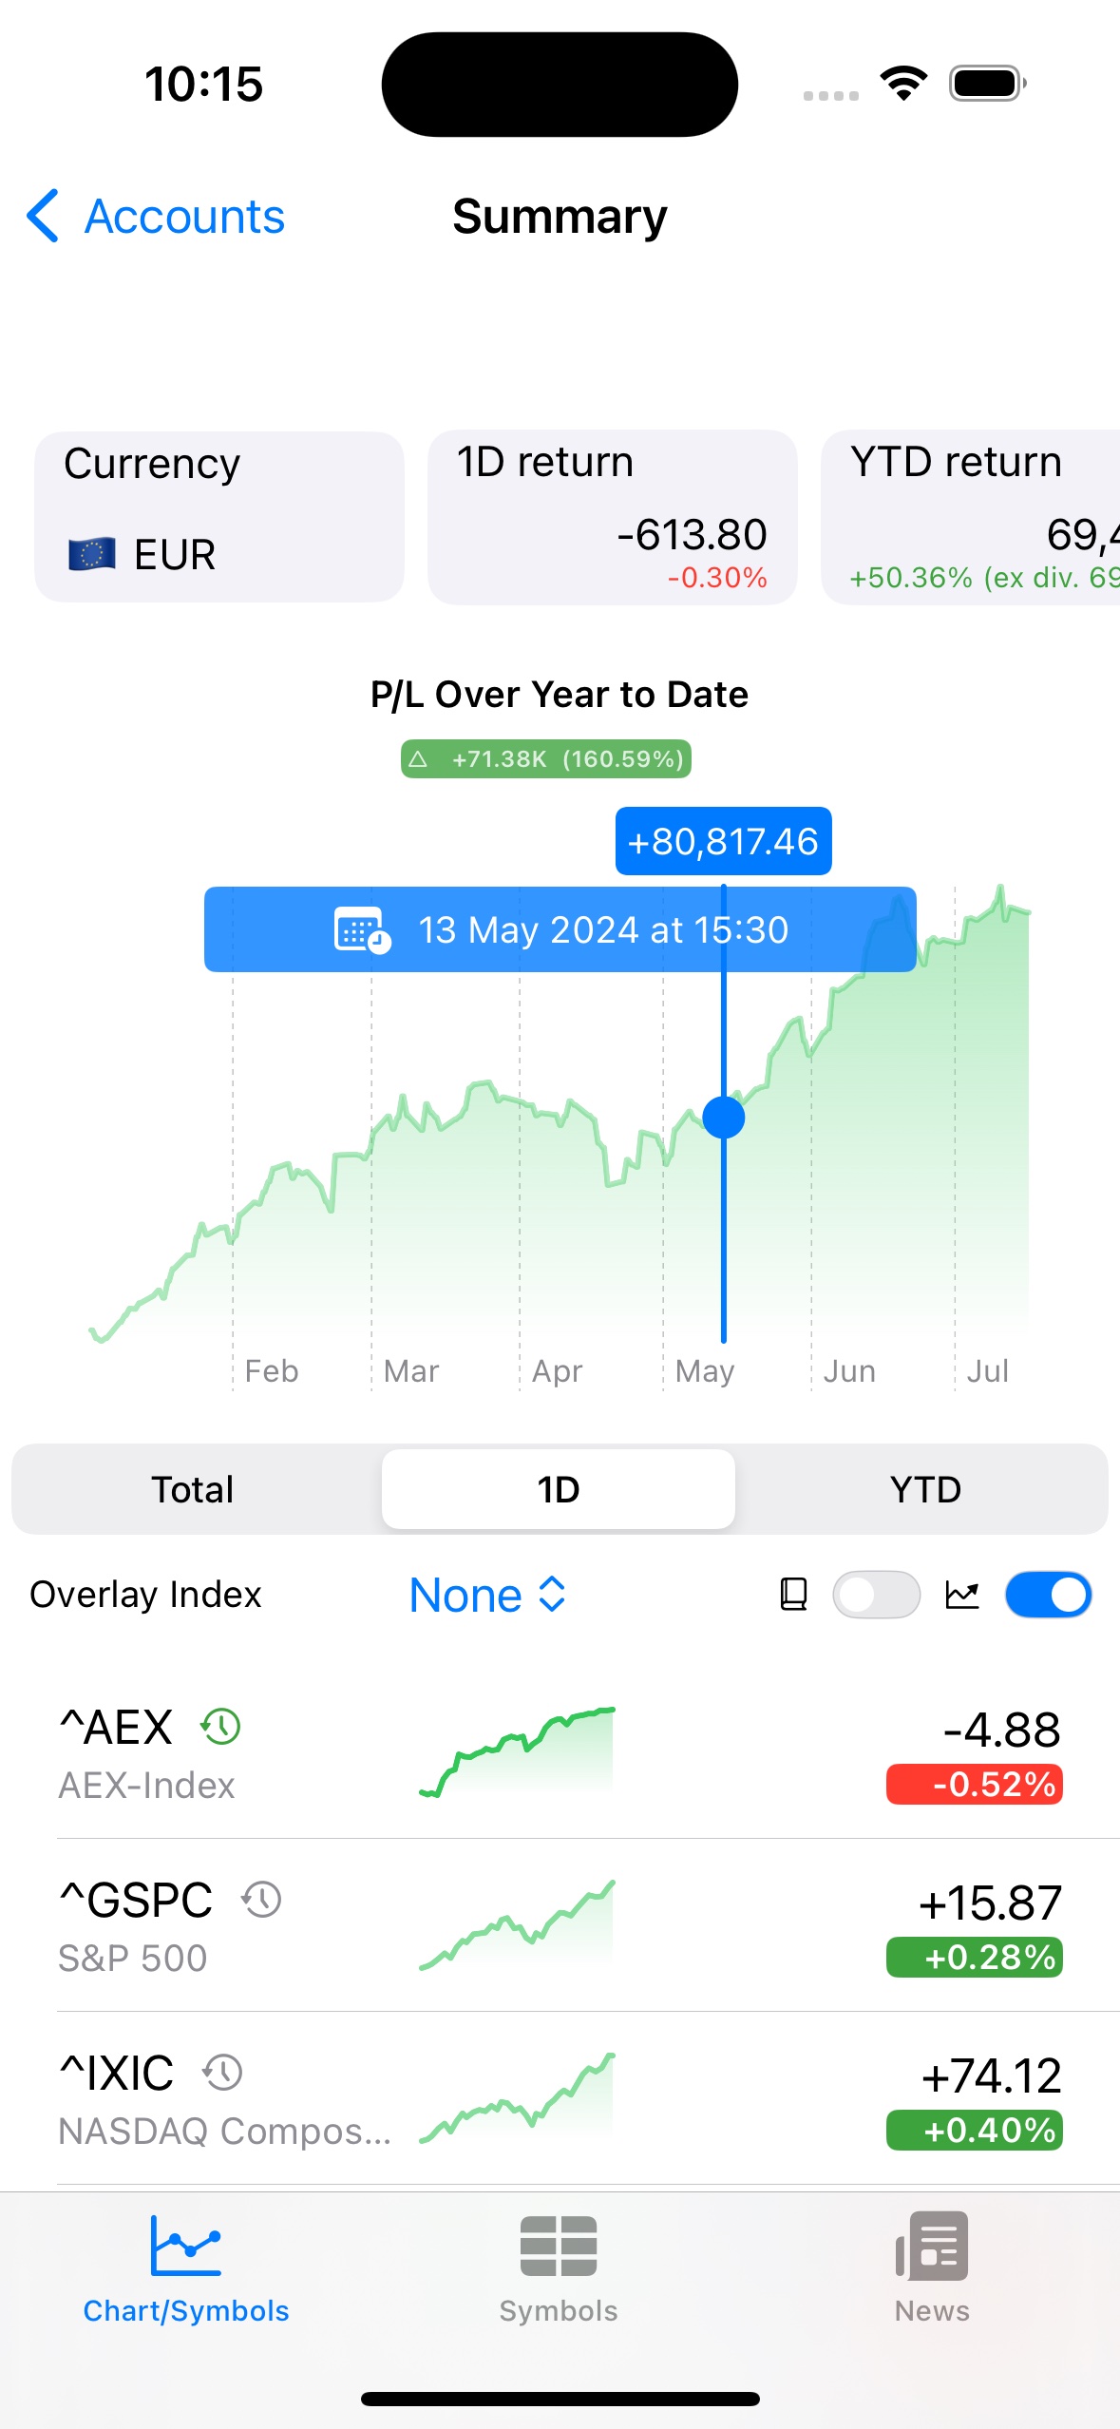Tap the calendar icon in date banner
The width and height of the screenshot is (1120, 2429).
(362, 929)
